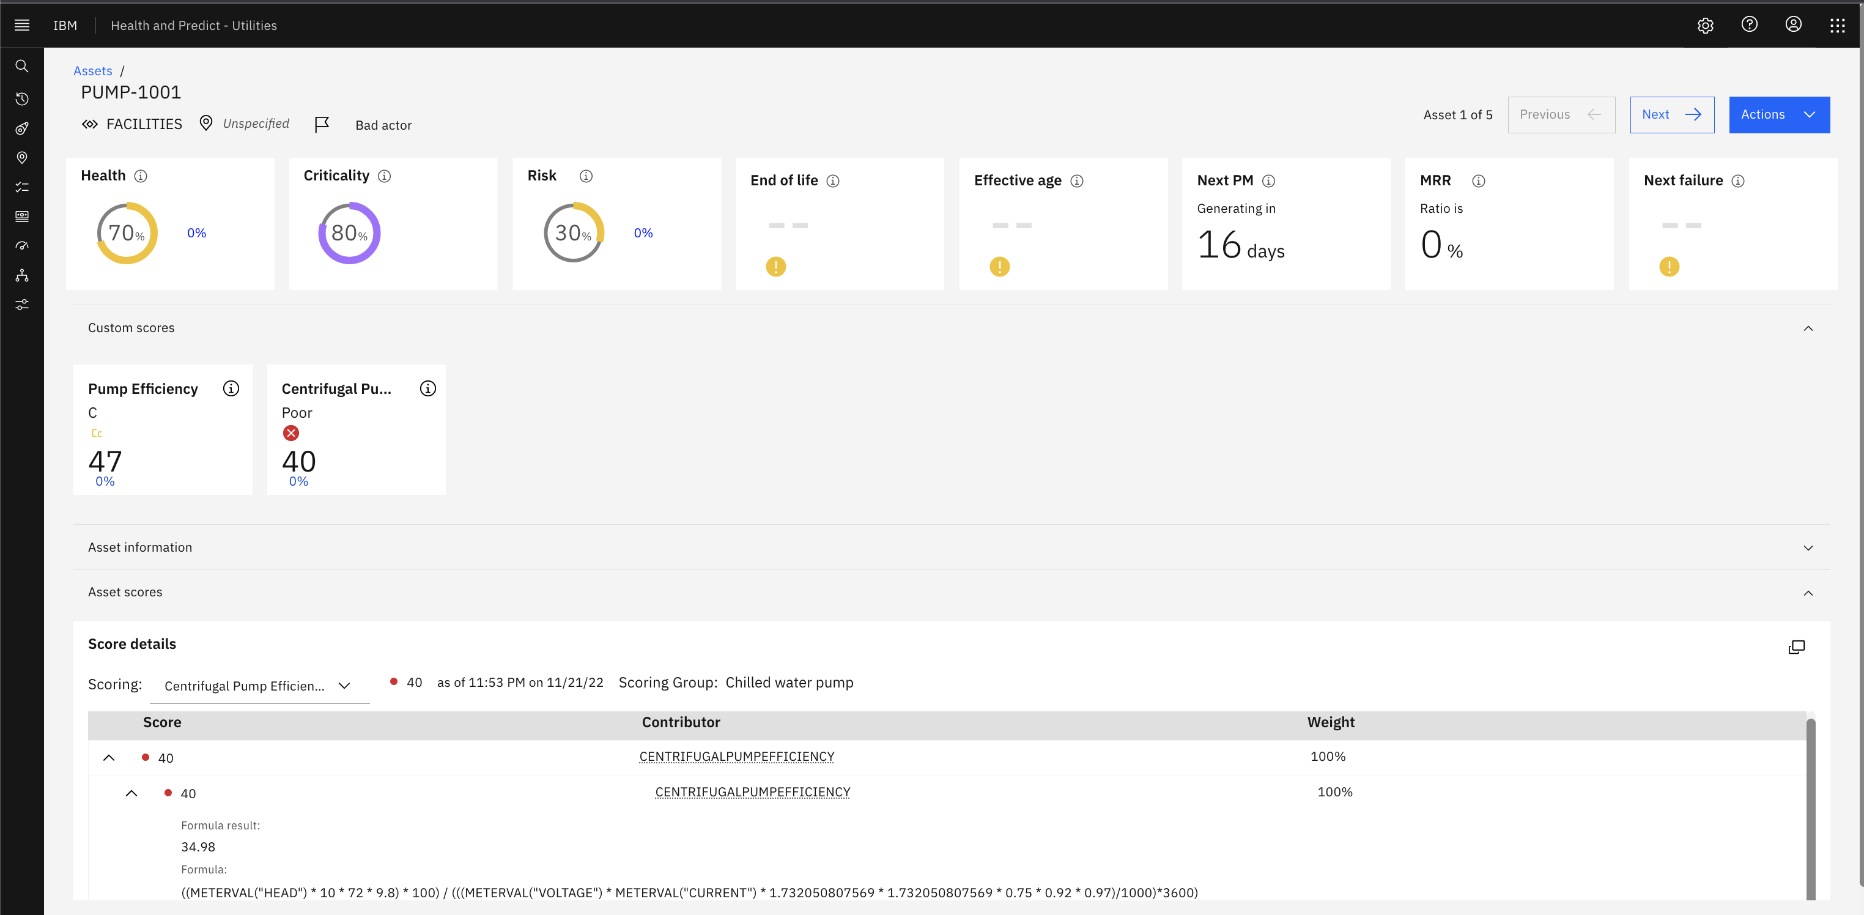Click the Bad actor flag icon
Viewport: 1864px width, 915px height.
(322, 125)
